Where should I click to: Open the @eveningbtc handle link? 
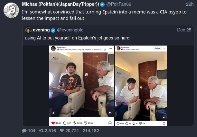70,30
